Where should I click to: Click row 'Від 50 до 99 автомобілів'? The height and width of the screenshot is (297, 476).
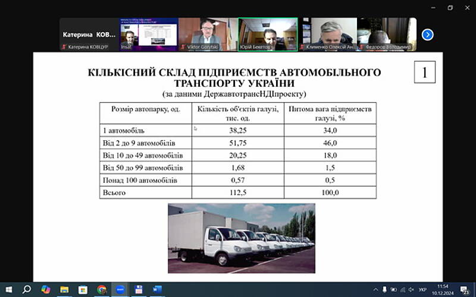pos(143,168)
